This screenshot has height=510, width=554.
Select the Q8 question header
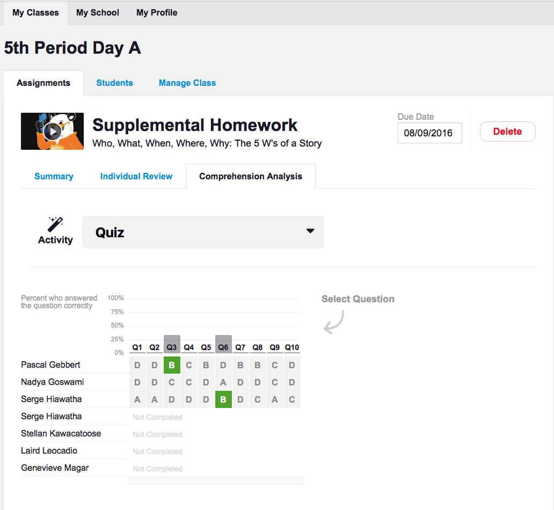pos(258,347)
